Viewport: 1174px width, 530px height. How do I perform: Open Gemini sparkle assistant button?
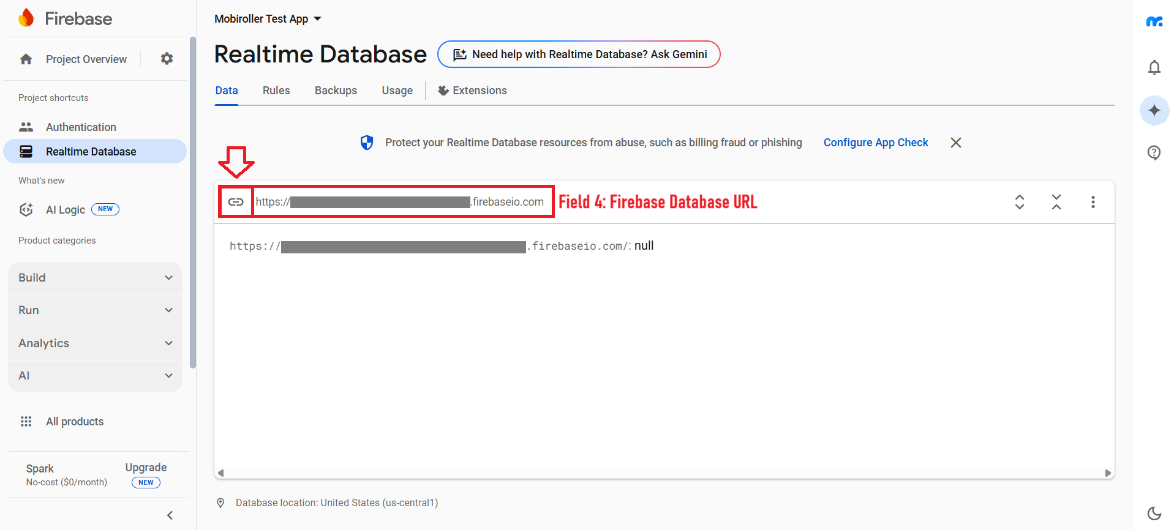tap(1154, 110)
